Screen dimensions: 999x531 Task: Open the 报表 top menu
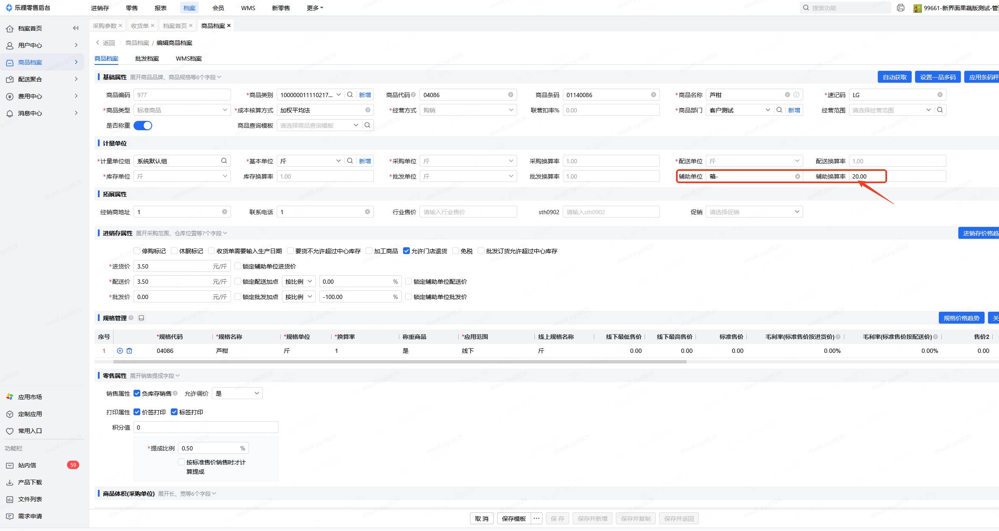coord(160,8)
